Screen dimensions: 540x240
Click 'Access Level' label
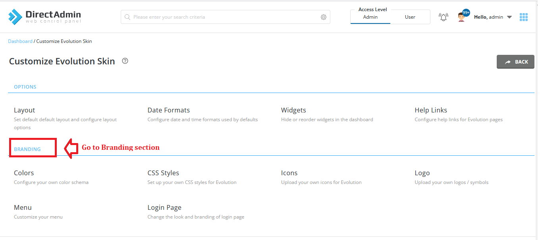pyautogui.click(x=372, y=10)
